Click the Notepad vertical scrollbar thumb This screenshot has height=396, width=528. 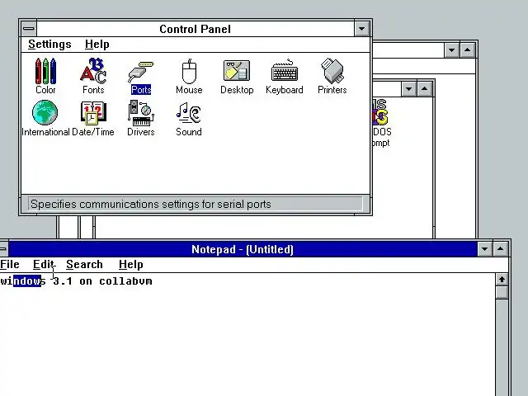click(502, 292)
